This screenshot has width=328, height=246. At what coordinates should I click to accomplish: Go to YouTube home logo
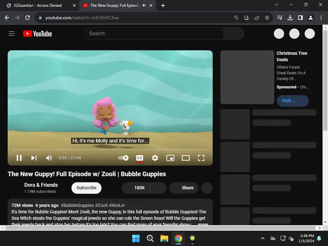pyautogui.click(x=37, y=34)
